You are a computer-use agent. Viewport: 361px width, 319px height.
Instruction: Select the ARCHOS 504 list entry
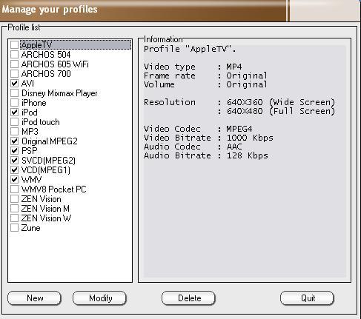(46, 55)
